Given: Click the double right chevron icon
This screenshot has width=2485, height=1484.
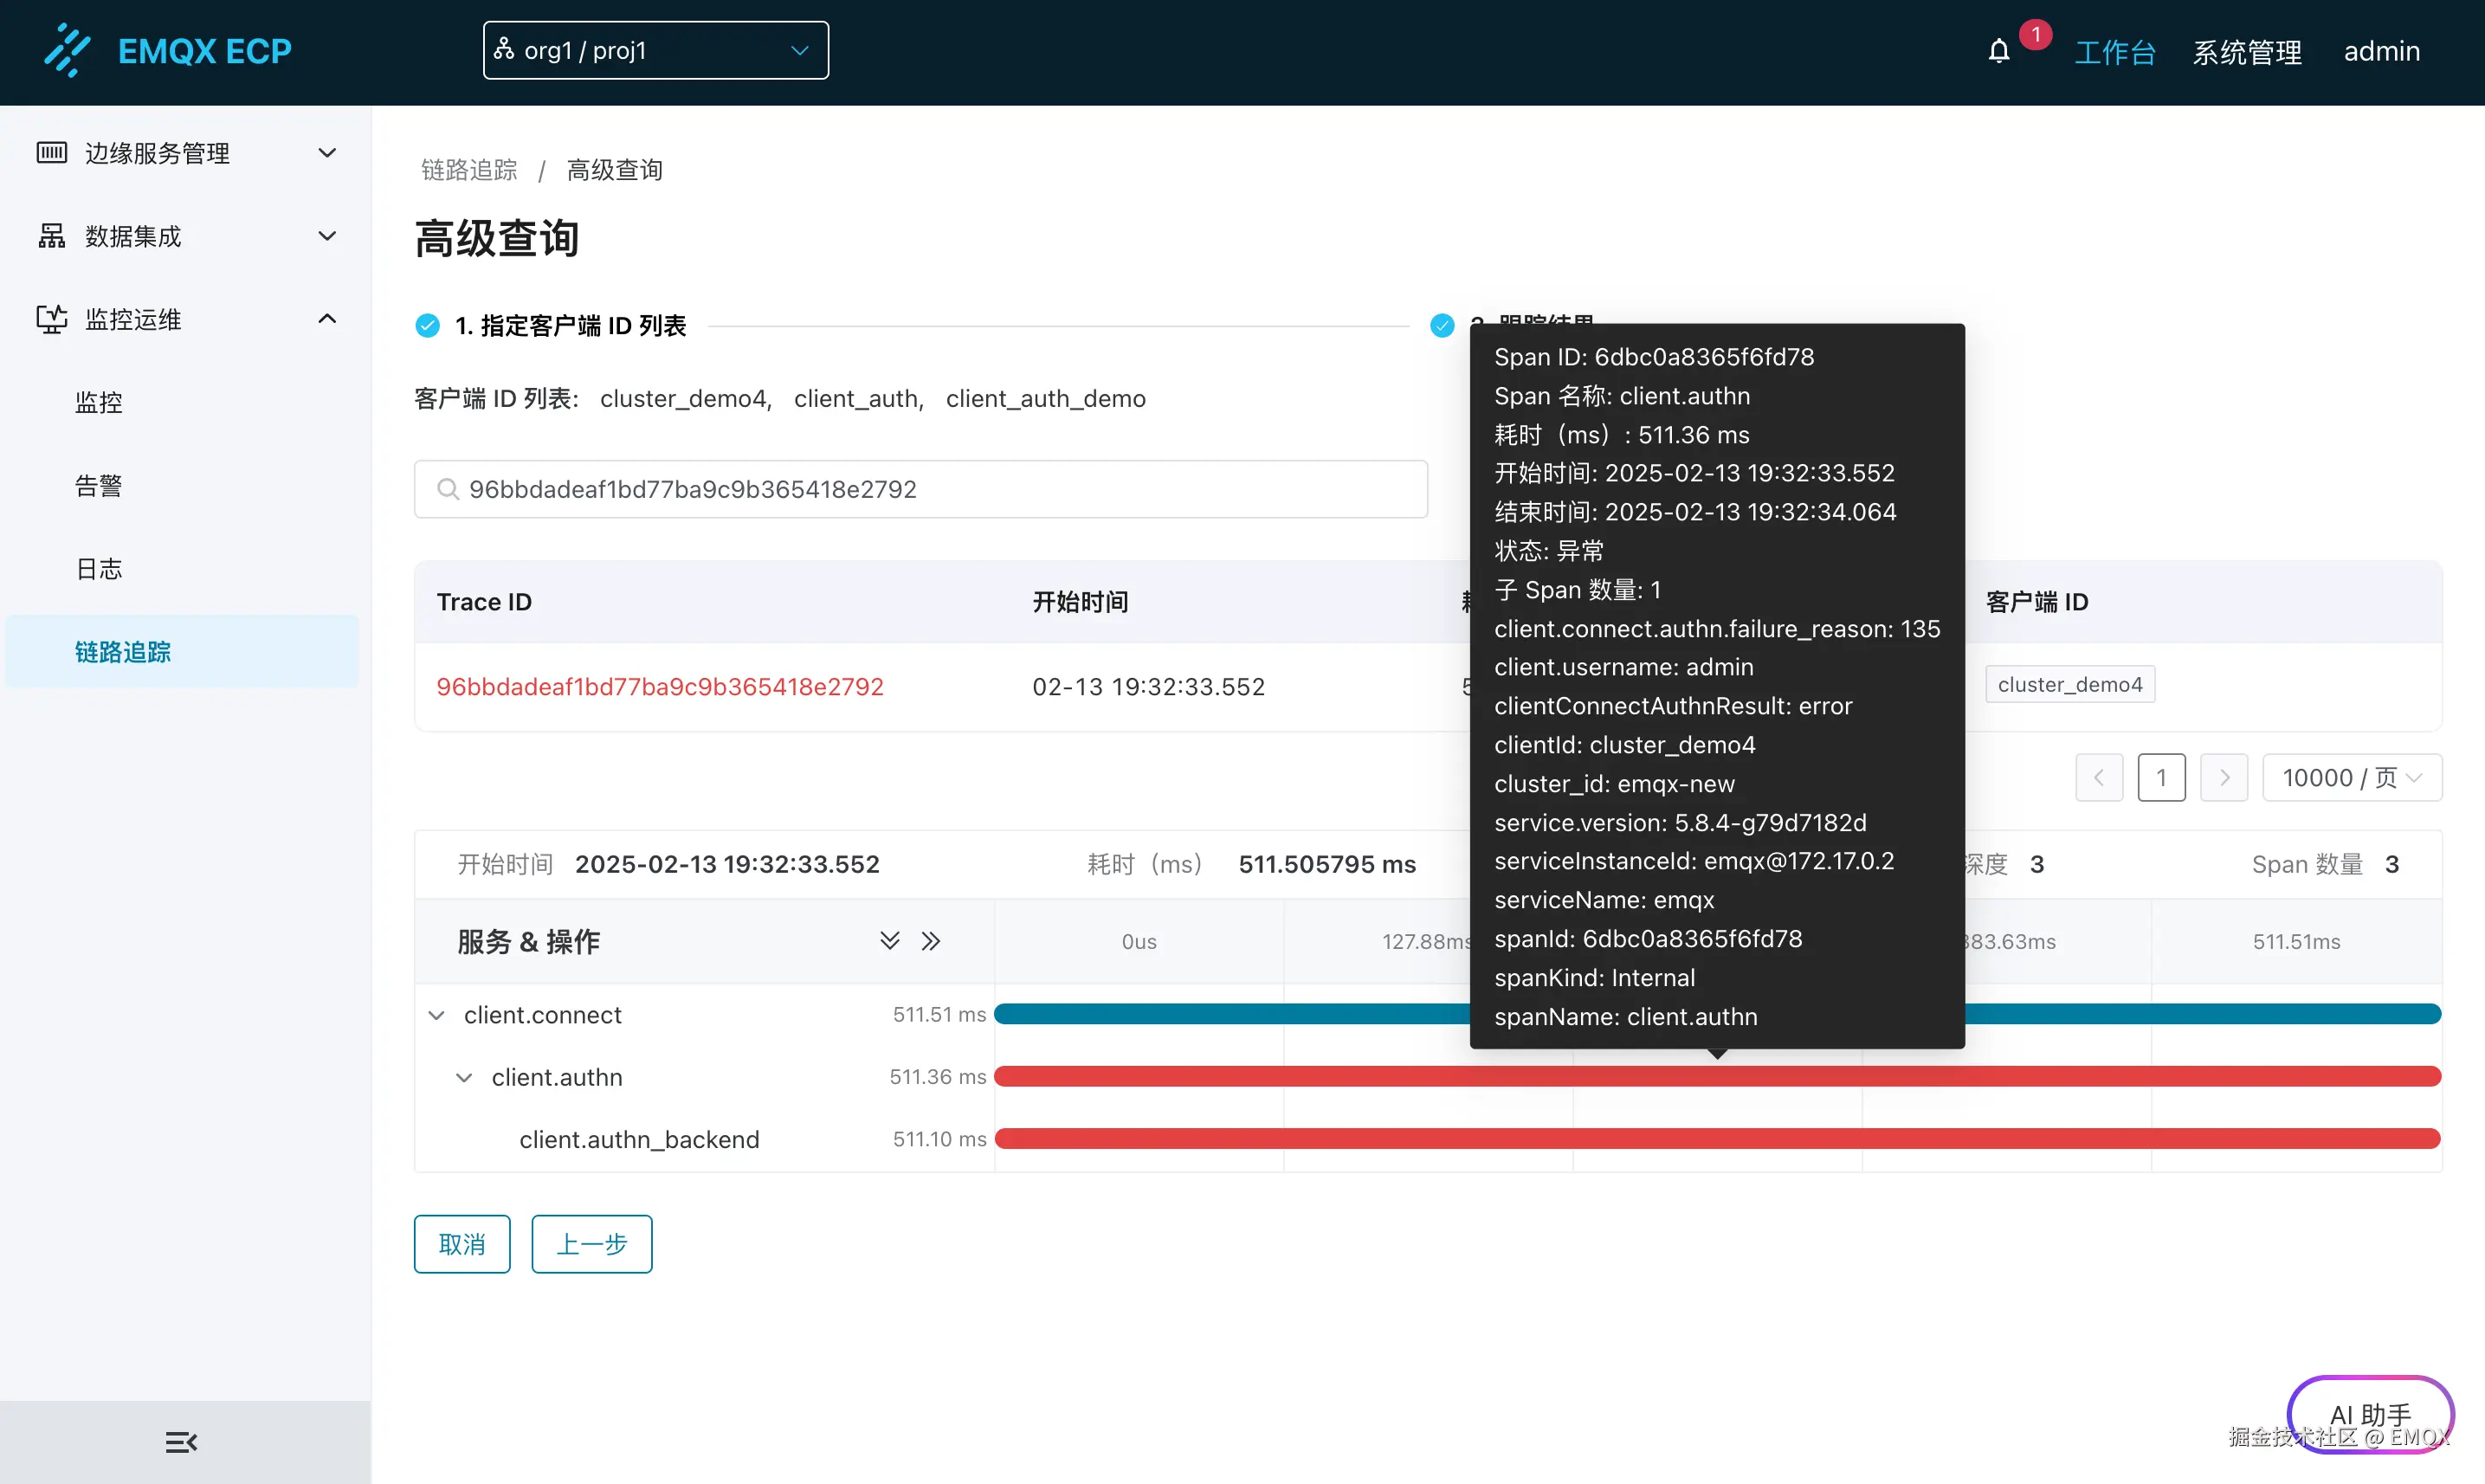Looking at the screenshot, I should (931, 941).
